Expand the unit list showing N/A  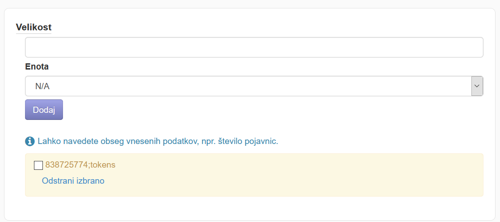pos(254,86)
